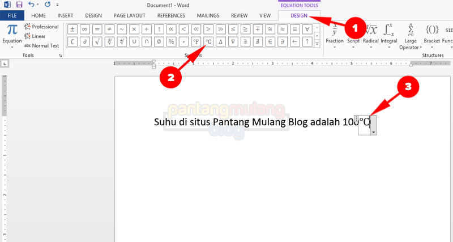453x242 pixels.
Task: Expand the Symbols gallery More arrow
Action: (x=317, y=44)
